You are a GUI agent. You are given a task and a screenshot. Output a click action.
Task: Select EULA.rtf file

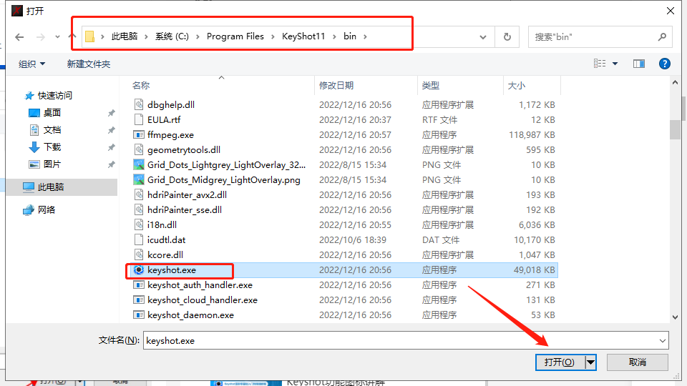(x=164, y=120)
